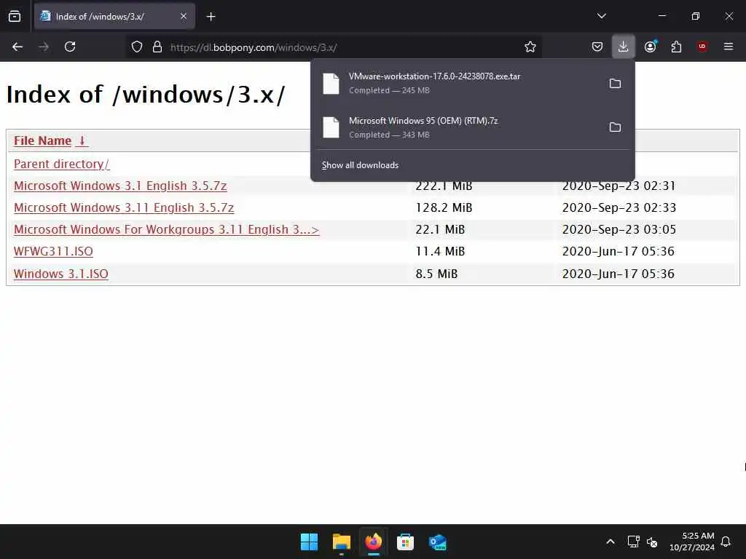Click Show all downloads
This screenshot has height=559, width=746.
(360, 165)
